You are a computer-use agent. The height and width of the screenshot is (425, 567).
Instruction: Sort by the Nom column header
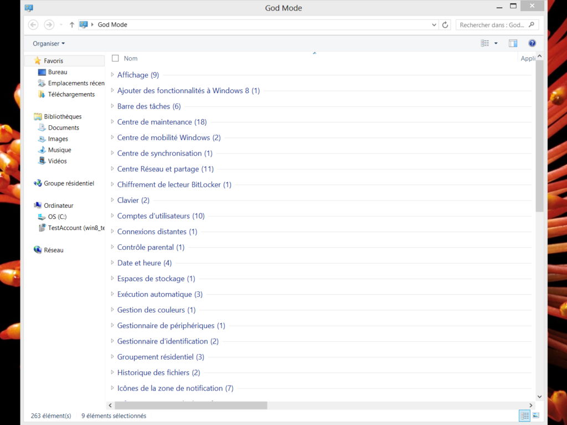click(x=131, y=58)
